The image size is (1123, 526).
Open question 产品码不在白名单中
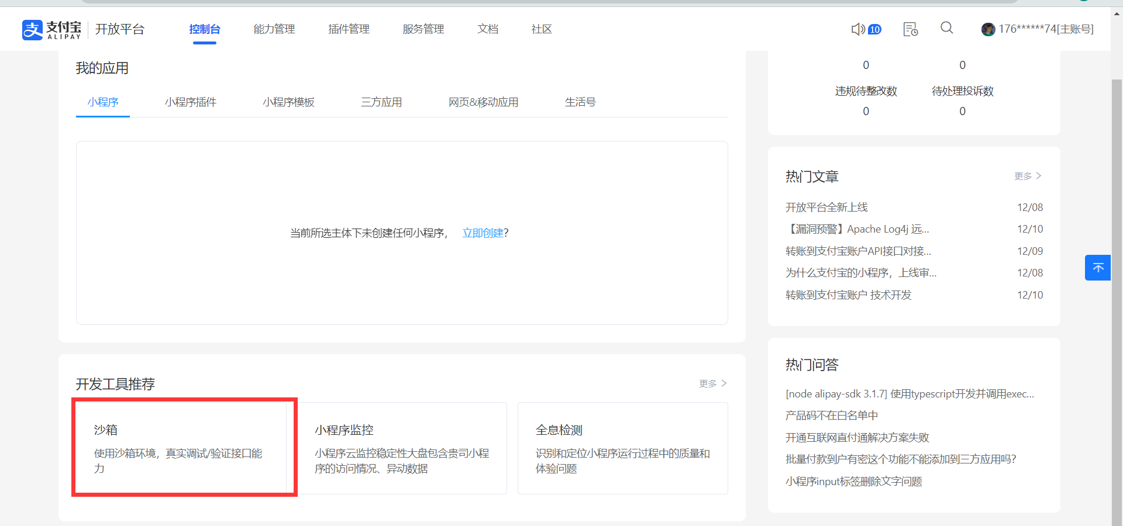coord(832,416)
